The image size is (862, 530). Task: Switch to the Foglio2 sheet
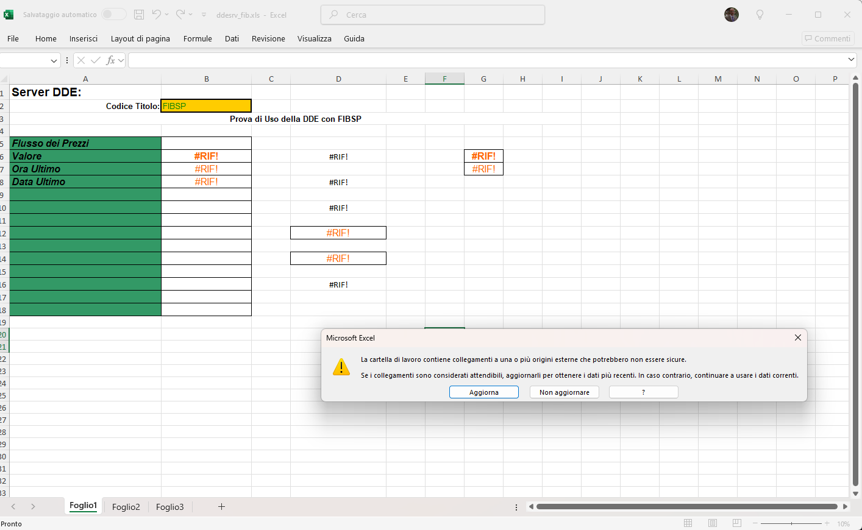pos(126,507)
